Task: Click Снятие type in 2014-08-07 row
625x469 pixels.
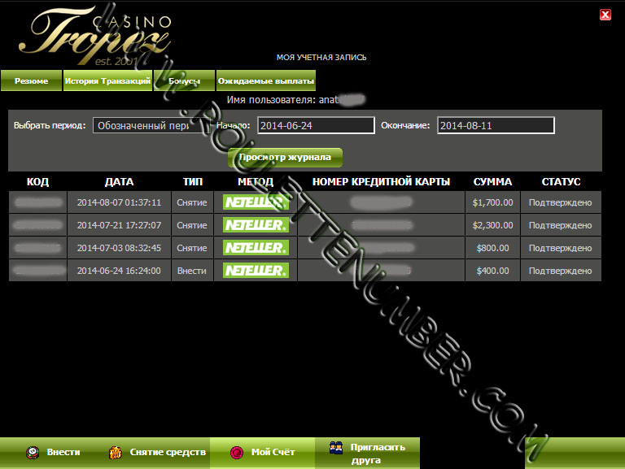Action: (192, 202)
